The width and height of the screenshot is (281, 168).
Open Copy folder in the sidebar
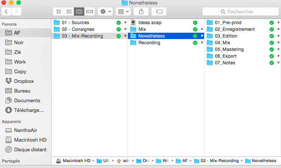[26, 71]
